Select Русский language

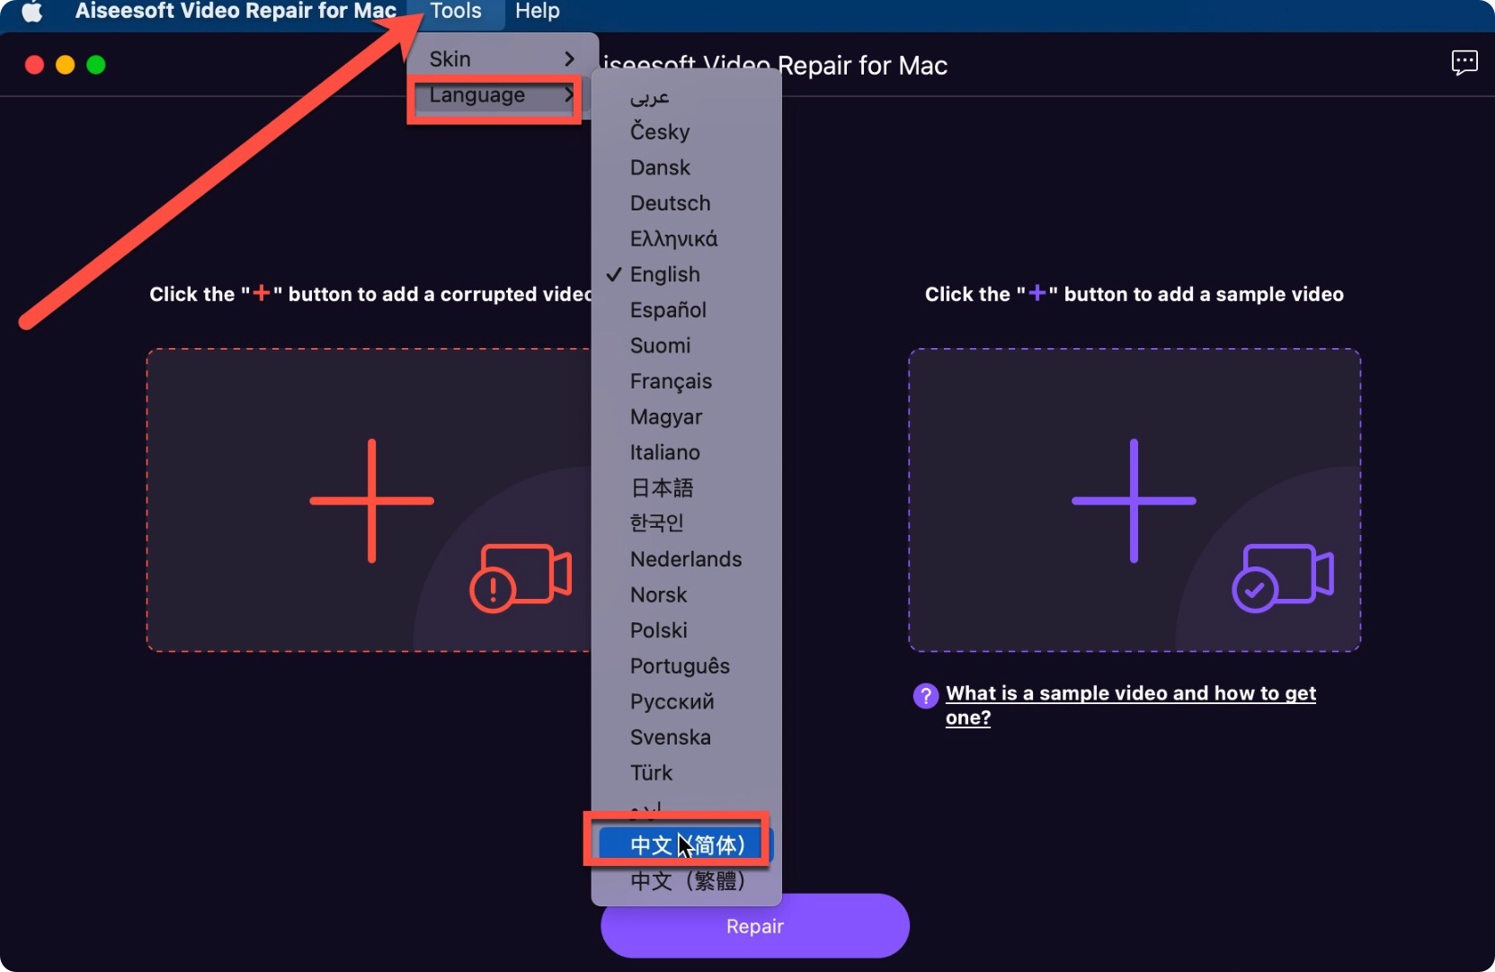[x=686, y=702]
